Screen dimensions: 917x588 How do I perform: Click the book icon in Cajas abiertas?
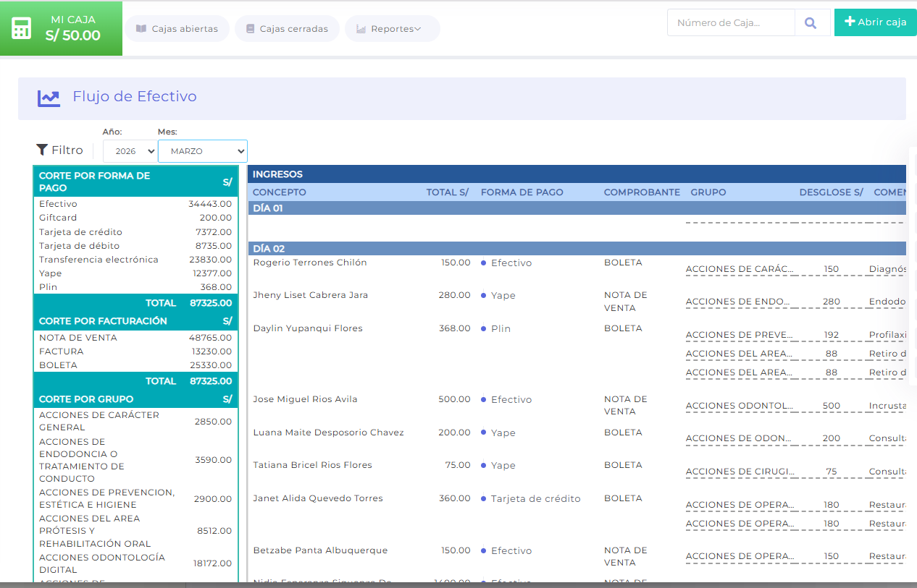tap(141, 29)
